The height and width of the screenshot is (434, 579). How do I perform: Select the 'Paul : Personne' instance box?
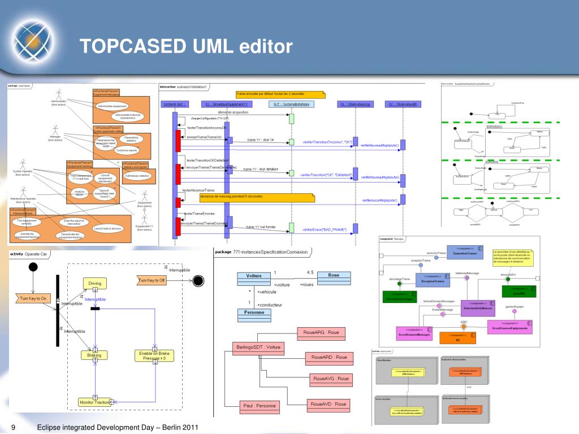tap(259, 407)
